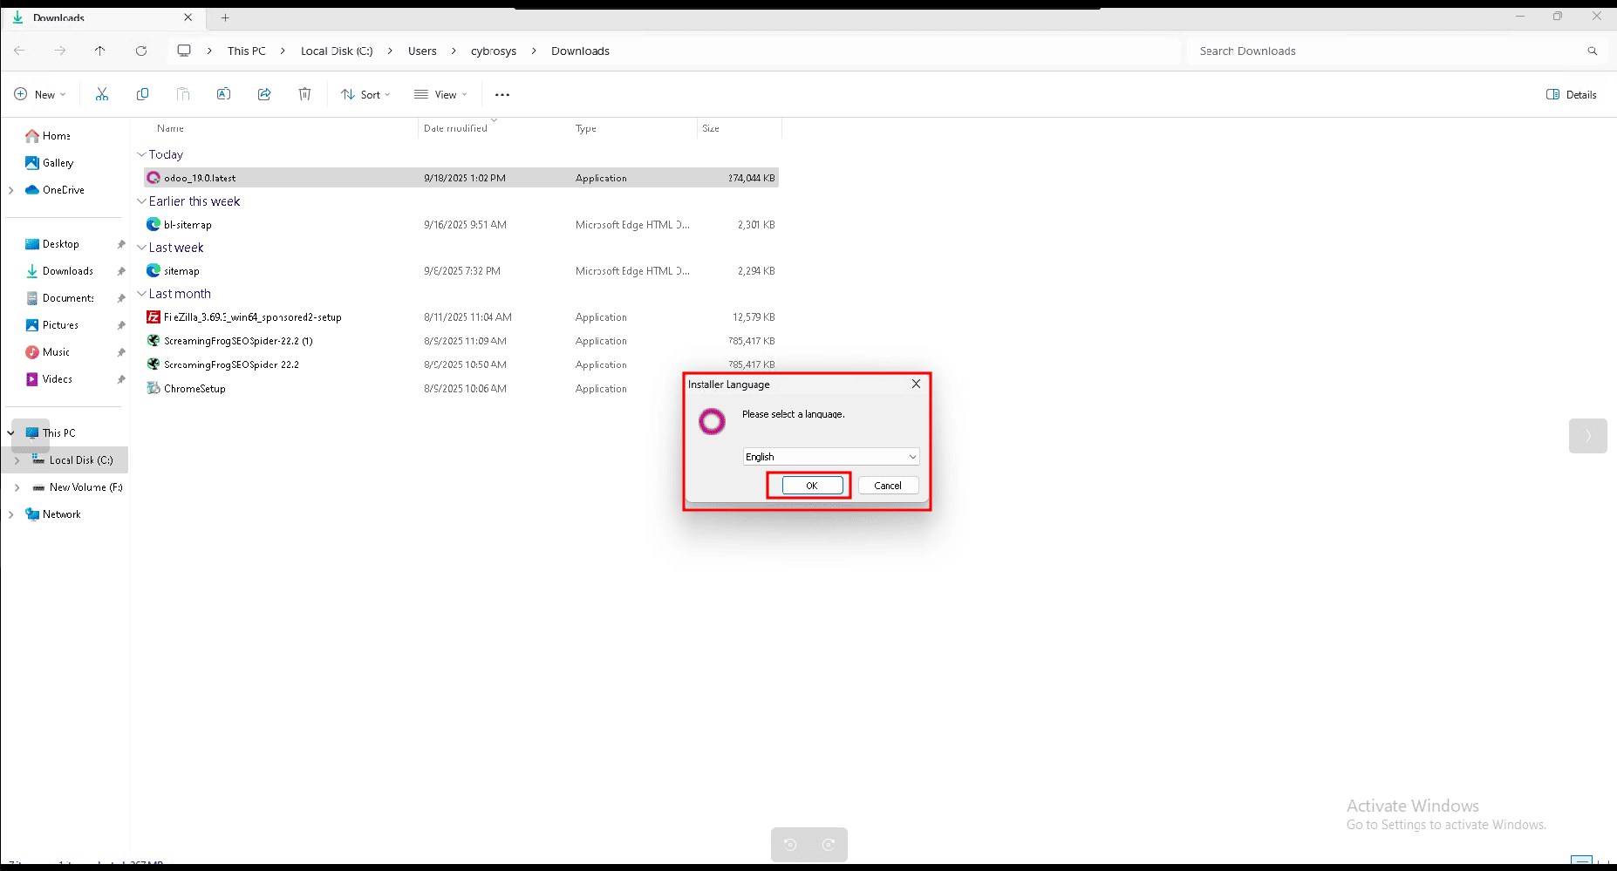
Task: Click the Rename icon in toolbar
Action: click(x=224, y=94)
